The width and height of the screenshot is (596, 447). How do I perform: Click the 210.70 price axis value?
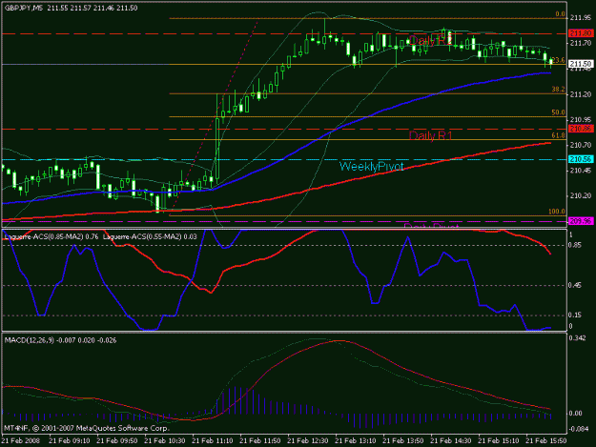pyautogui.click(x=581, y=145)
